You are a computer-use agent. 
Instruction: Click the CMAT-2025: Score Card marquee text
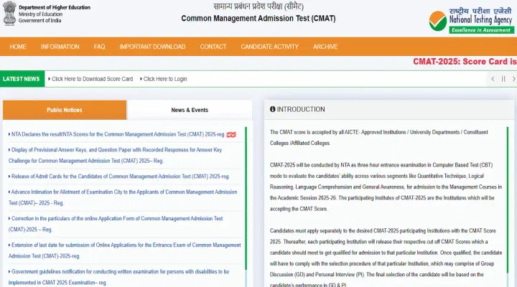coord(465,62)
